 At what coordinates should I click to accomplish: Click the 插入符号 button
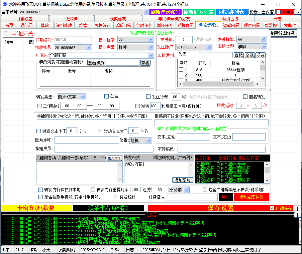(114, 158)
